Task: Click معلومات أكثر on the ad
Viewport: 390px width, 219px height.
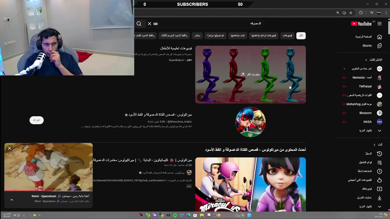Action: click(x=250, y=75)
